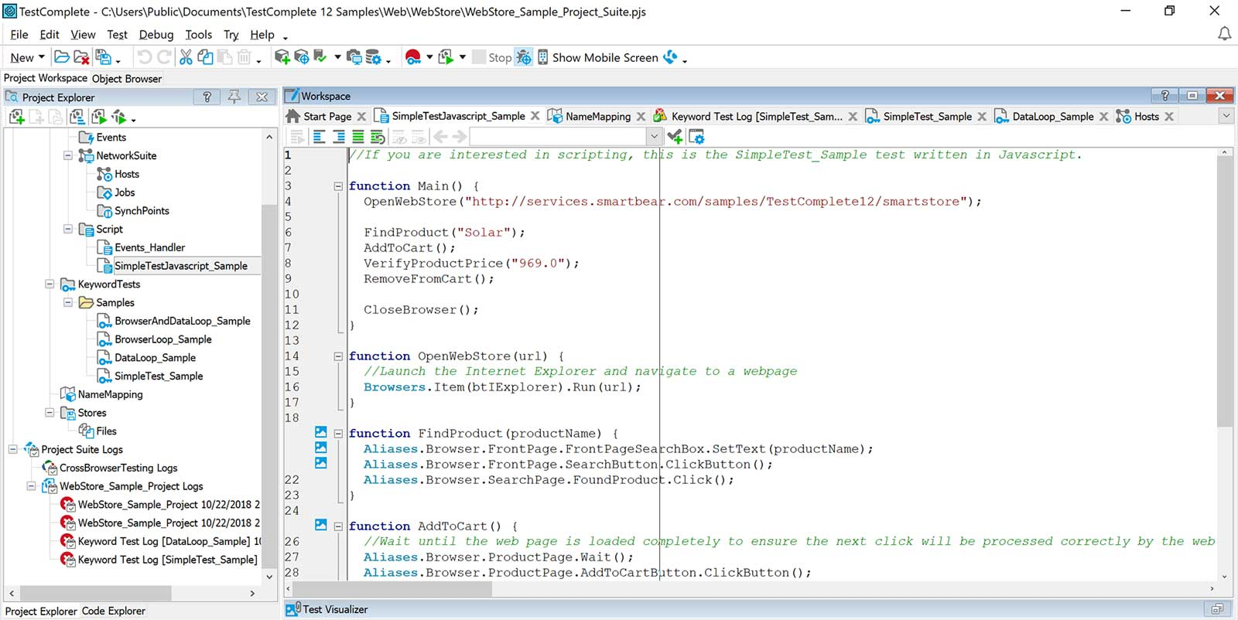Viewport: 1238px width, 620px height.
Task: Open the Run test dropdown arrow
Action: 463,57
